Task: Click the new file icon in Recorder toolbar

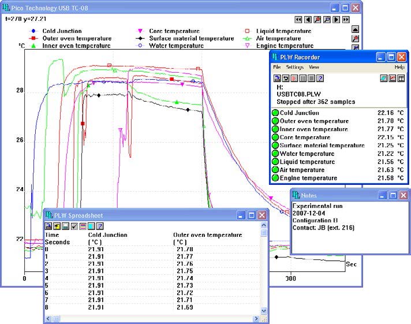Action: point(278,79)
